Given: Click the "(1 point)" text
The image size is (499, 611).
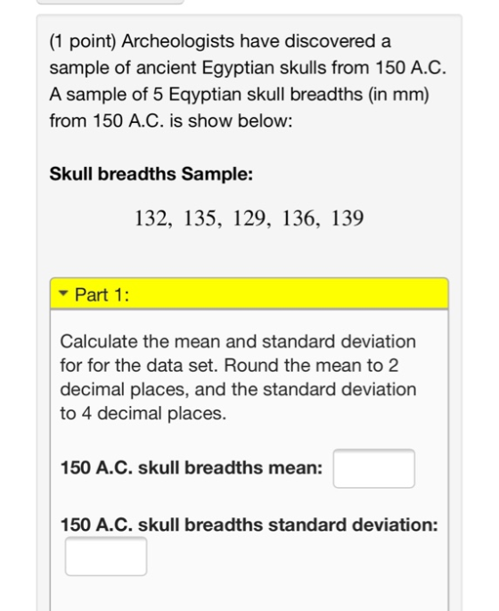Looking at the screenshot, I should click(x=83, y=41).
